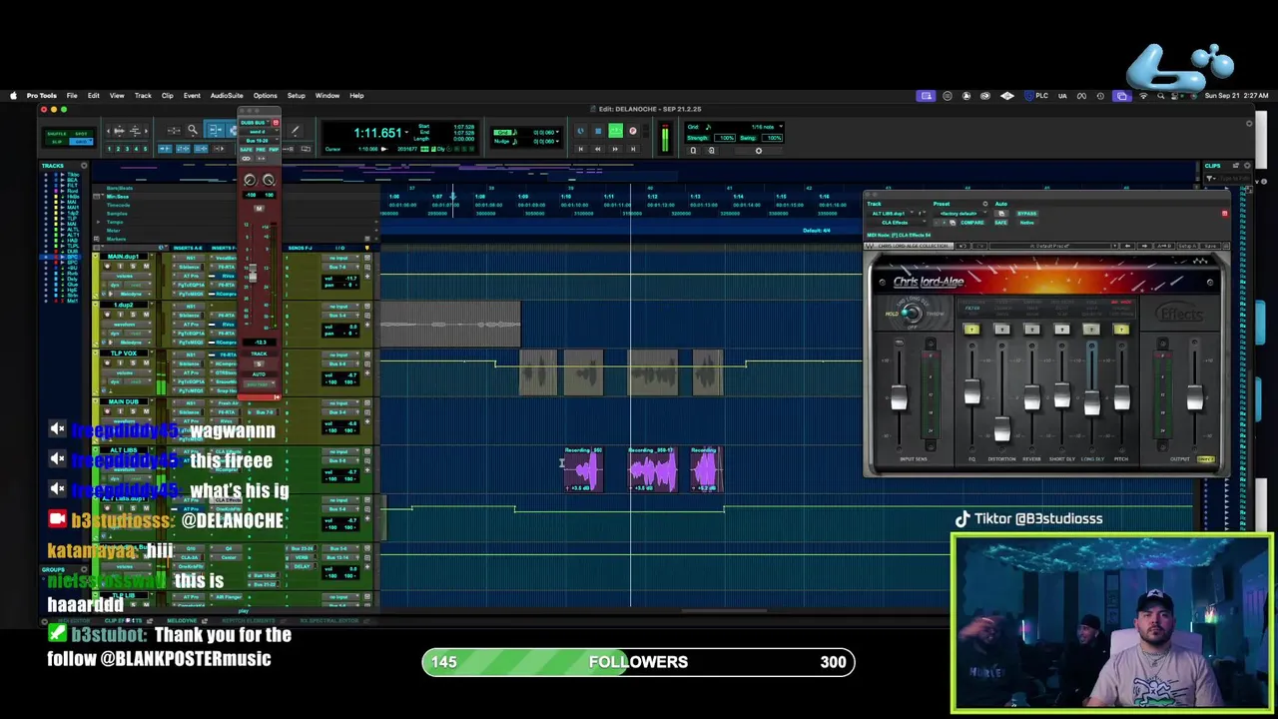This screenshot has width=1278, height=719.
Task: Select the Zoomer magnifier tool
Action: click(193, 130)
